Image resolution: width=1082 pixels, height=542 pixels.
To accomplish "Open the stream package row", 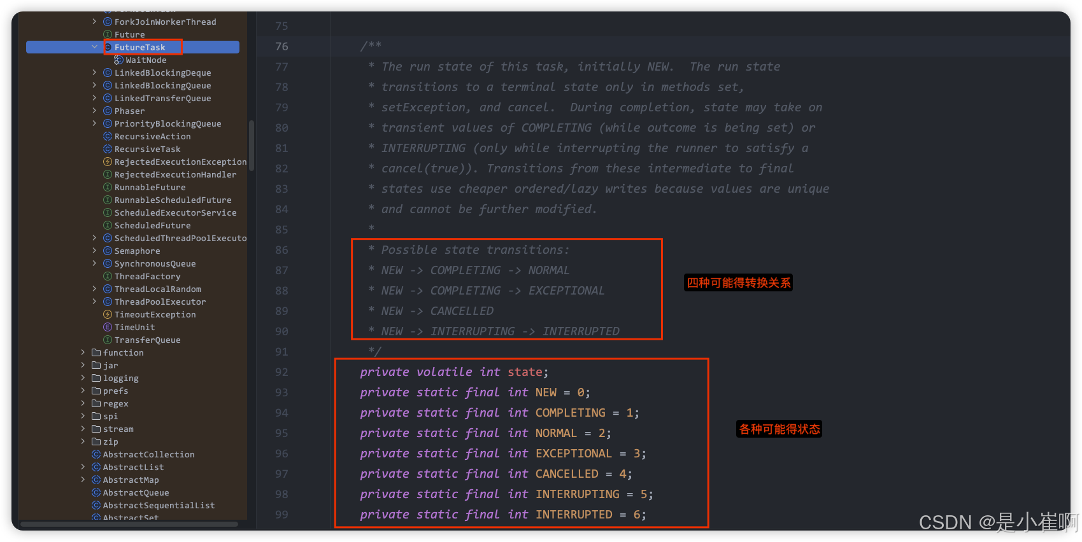I will [x=118, y=429].
